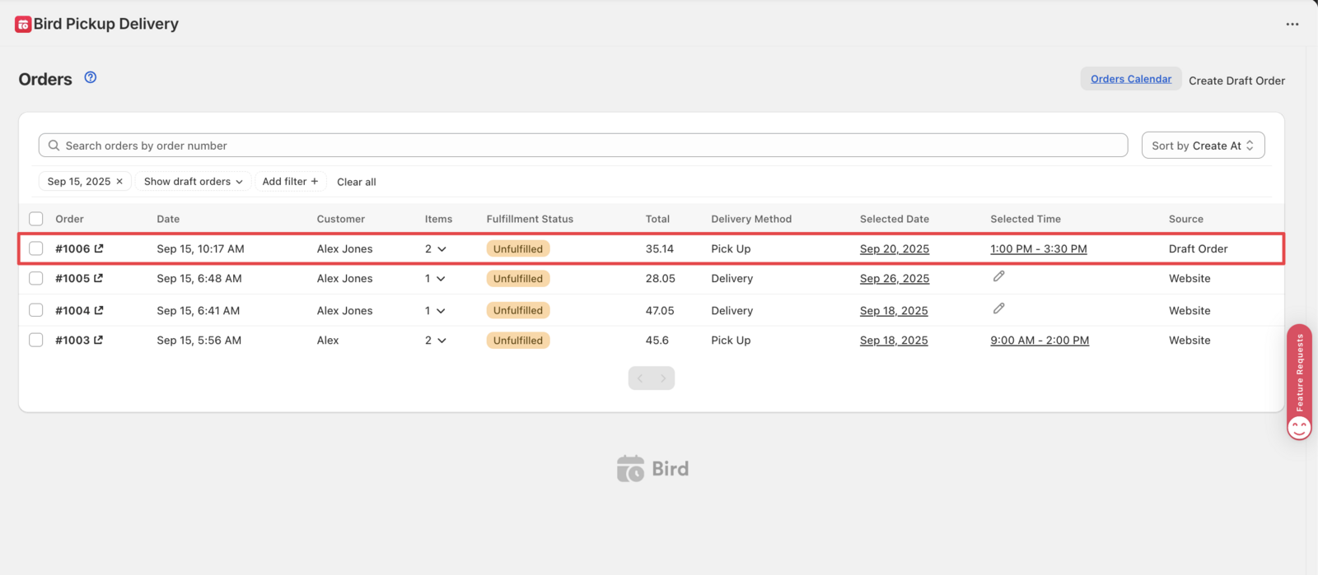Edit selected time pencil for order #1005
This screenshot has height=575, width=1318.
[998, 276]
